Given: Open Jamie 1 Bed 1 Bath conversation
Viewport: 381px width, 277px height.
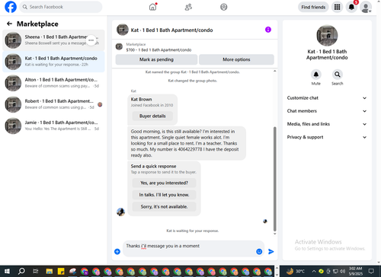Looking at the screenshot, I should (53, 126).
